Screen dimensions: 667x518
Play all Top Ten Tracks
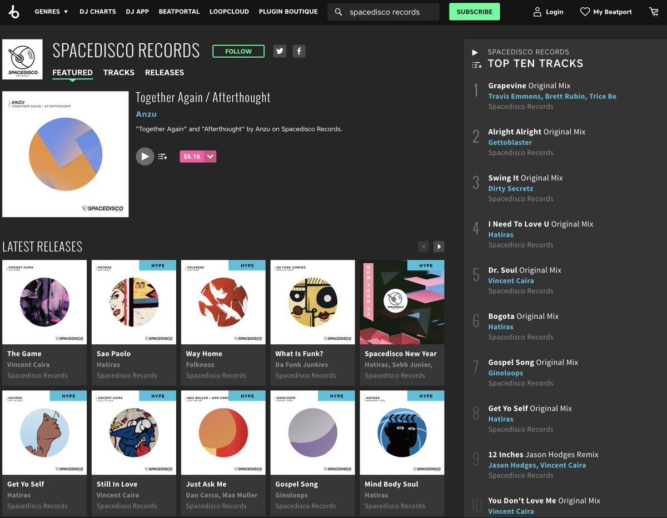coord(475,52)
